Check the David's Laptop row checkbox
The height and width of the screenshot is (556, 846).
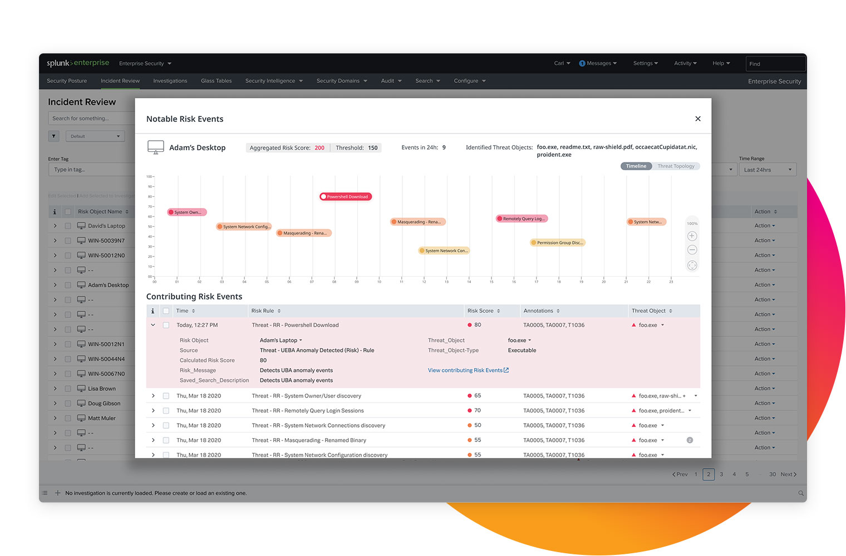68,226
